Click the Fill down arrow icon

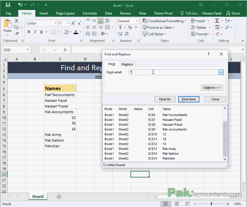[x=217, y=27]
